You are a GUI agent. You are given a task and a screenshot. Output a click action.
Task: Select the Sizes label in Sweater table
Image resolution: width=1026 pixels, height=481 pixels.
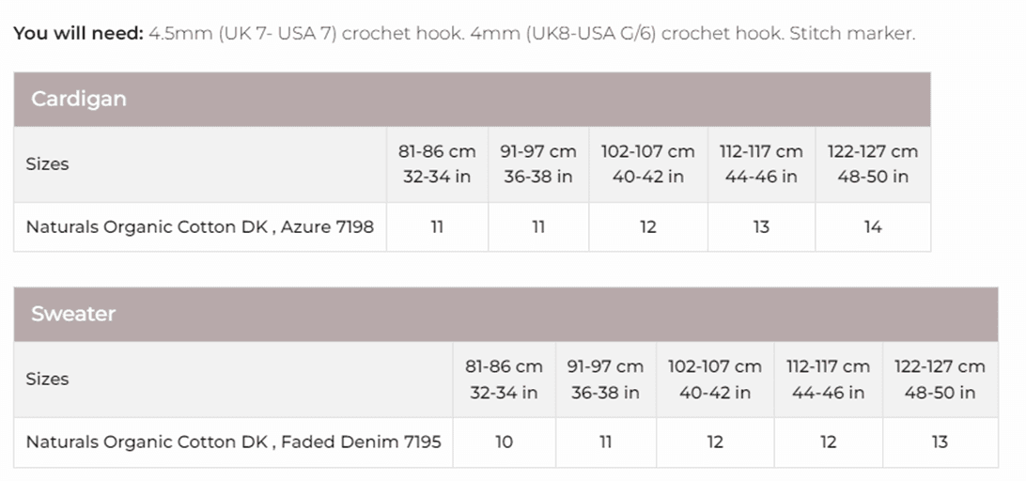click(x=47, y=379)
